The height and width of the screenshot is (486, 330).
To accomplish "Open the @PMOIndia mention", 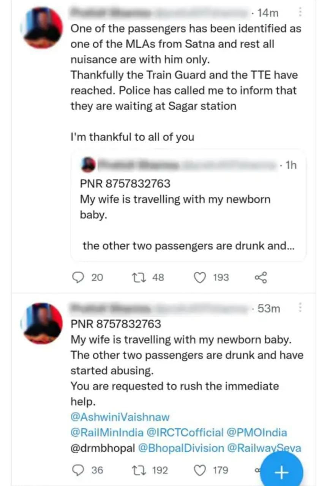I will click(256, 432).
